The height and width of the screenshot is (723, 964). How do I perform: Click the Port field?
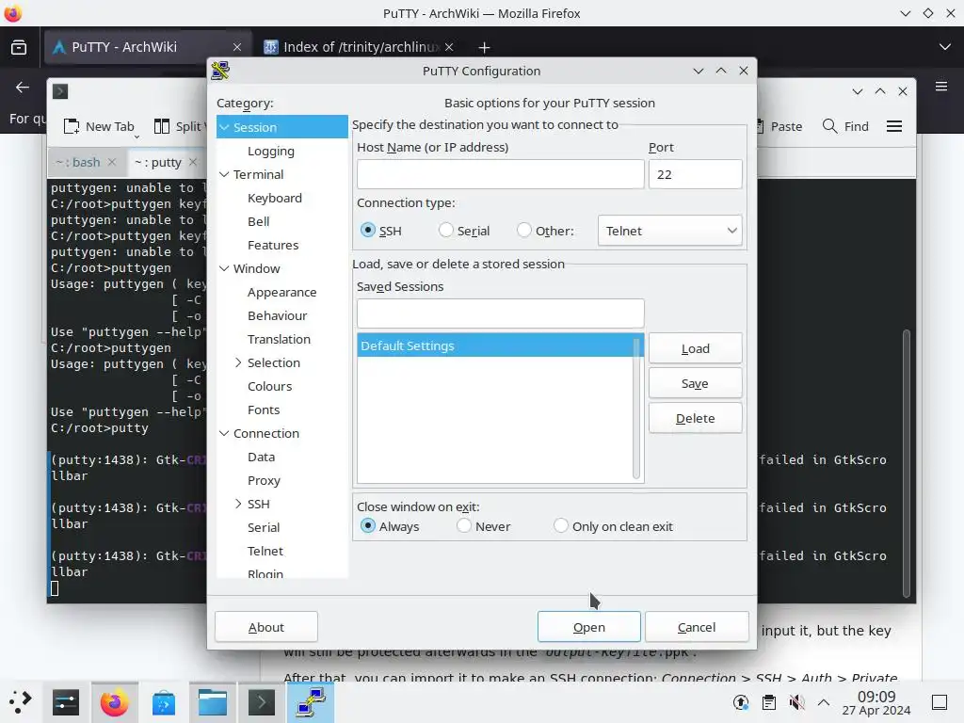pyautogui.click(x=696, y=174)
